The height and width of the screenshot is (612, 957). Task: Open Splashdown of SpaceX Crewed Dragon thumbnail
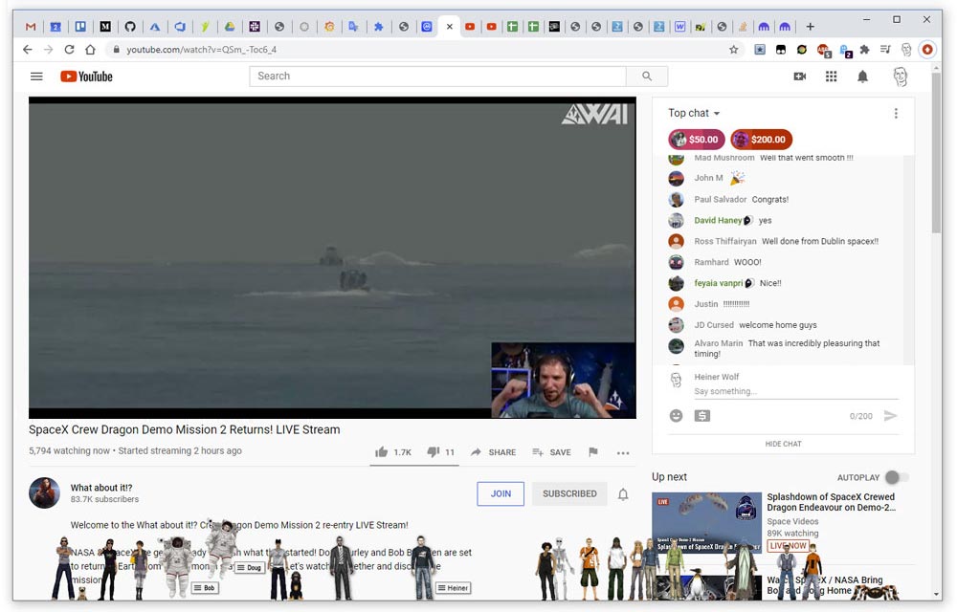point(706,522)
